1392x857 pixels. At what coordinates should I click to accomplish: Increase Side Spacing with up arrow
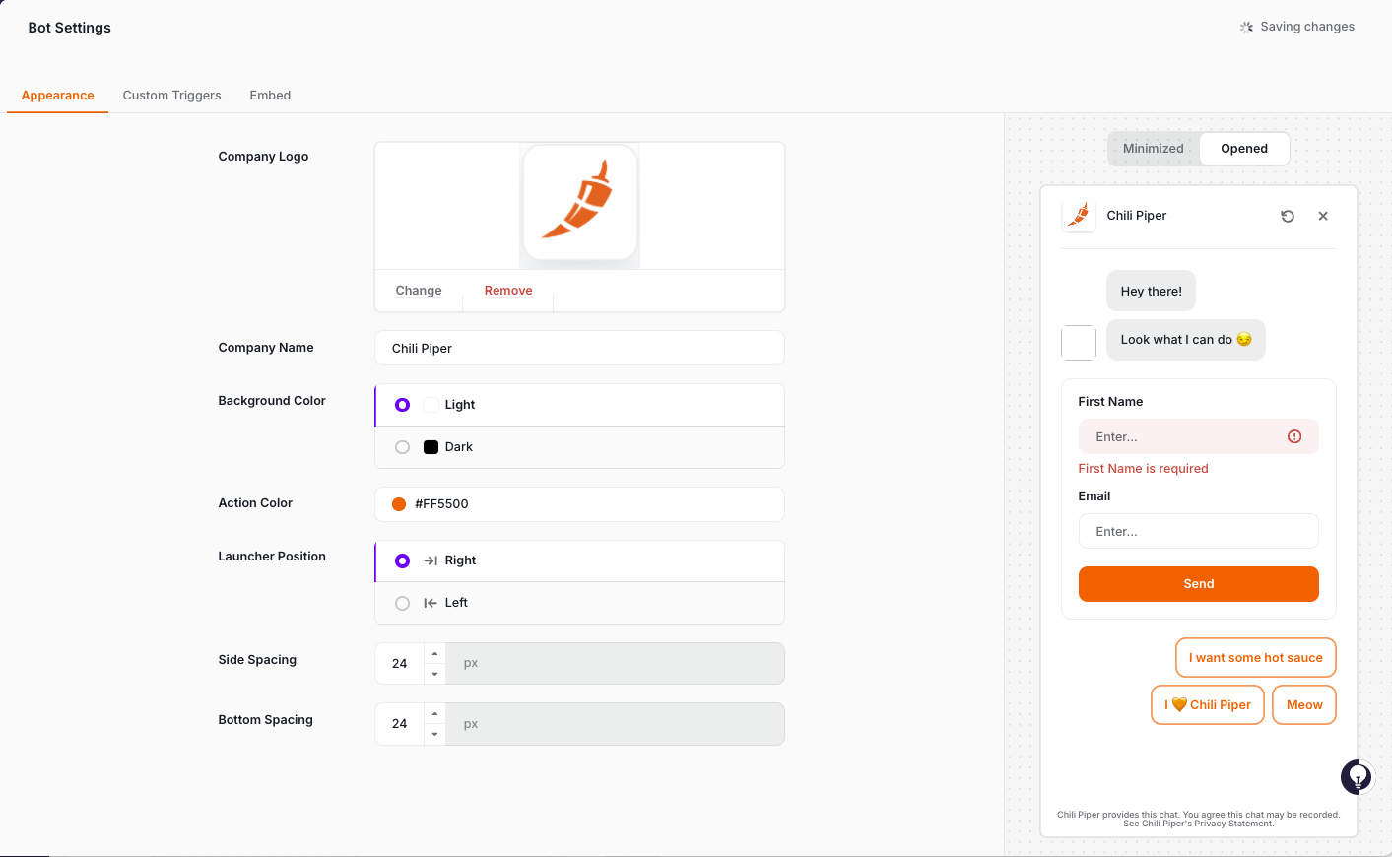click(x=434, y=653)
